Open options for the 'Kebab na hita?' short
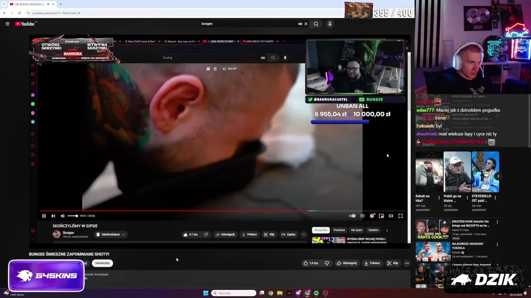 (x=439, y=198)
